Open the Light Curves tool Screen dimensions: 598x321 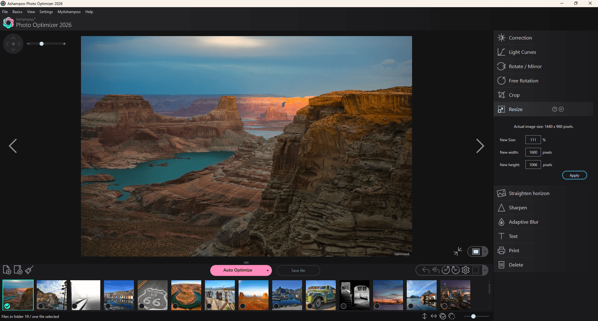pyautogui.click(x=543, y=52)
